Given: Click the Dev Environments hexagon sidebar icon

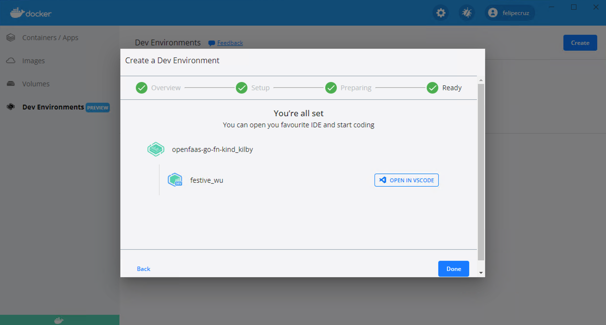Looking at the screenshot, I should pyautogui.click(x=11, y=107).
